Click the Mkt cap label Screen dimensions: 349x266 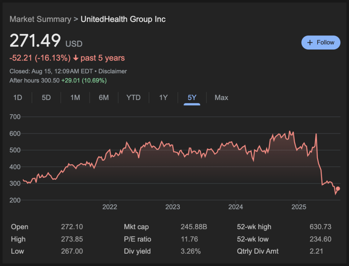coord(136,227)
